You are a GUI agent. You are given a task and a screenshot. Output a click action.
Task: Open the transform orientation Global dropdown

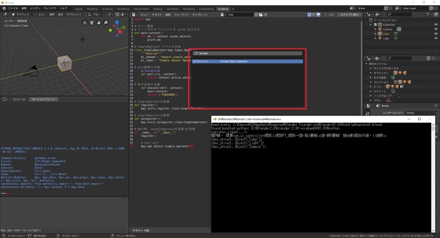(x=97, y=14)
